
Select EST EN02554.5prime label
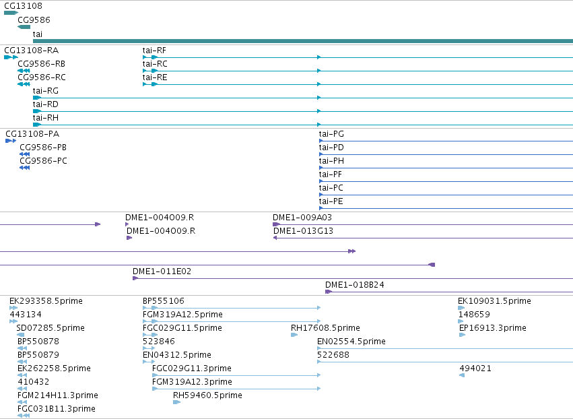pyautogui.click(x=351, y=342)
